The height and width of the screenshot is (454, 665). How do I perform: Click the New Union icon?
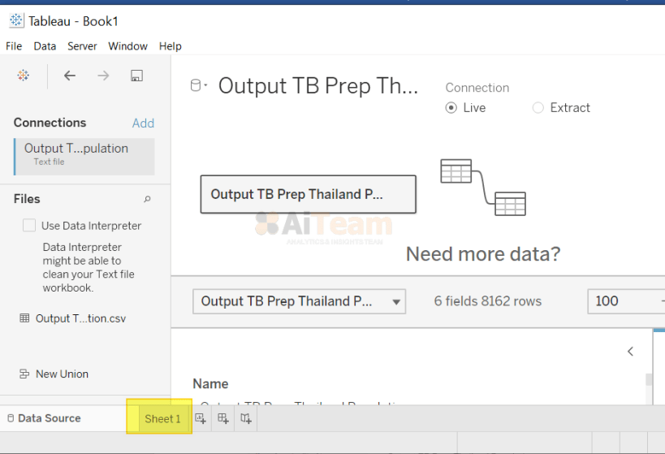point(24,374)
